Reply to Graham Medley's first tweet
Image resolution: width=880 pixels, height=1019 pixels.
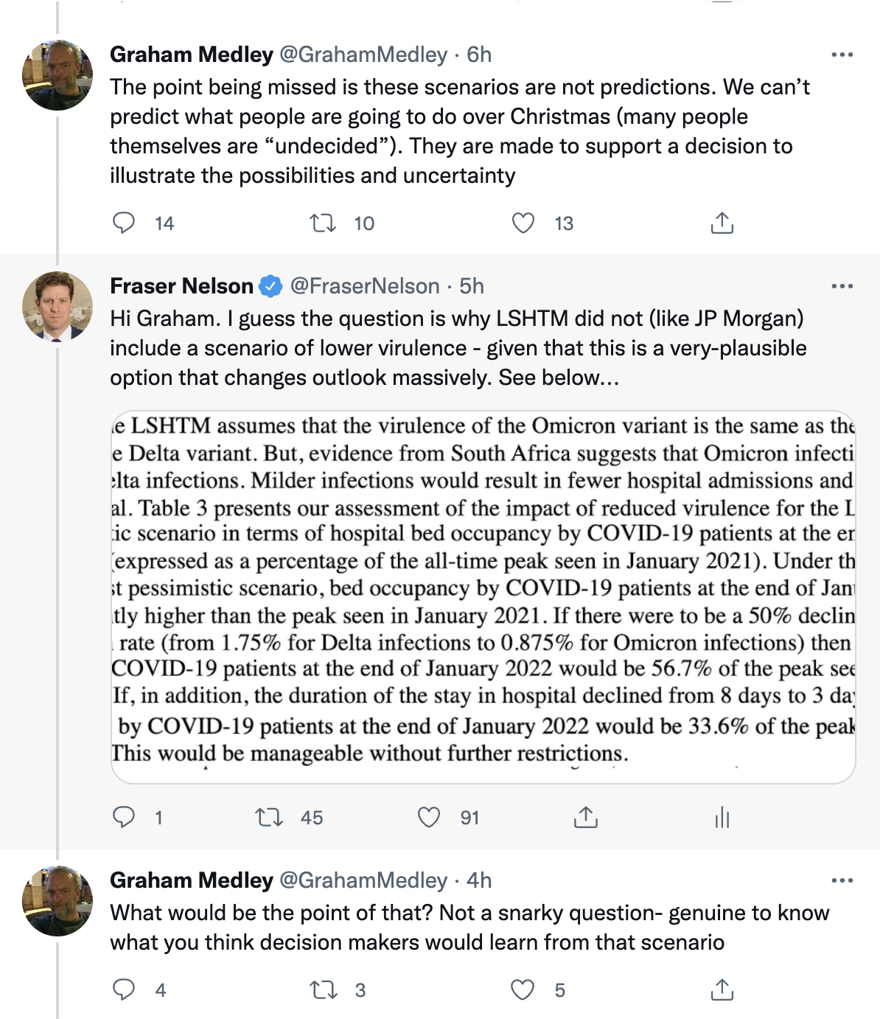(x=124, y=223)
